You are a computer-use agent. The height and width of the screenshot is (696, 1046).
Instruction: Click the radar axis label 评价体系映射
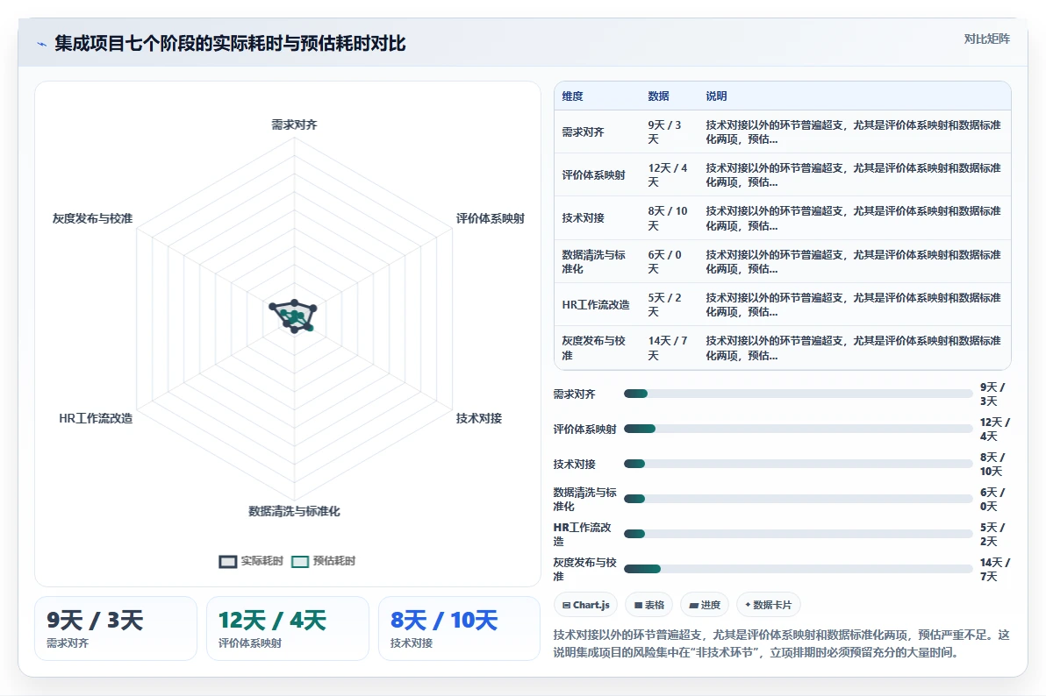tap(491, 218)
